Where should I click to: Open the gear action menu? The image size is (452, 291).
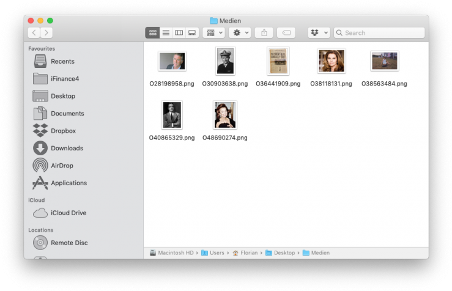(x=240, y=33)
